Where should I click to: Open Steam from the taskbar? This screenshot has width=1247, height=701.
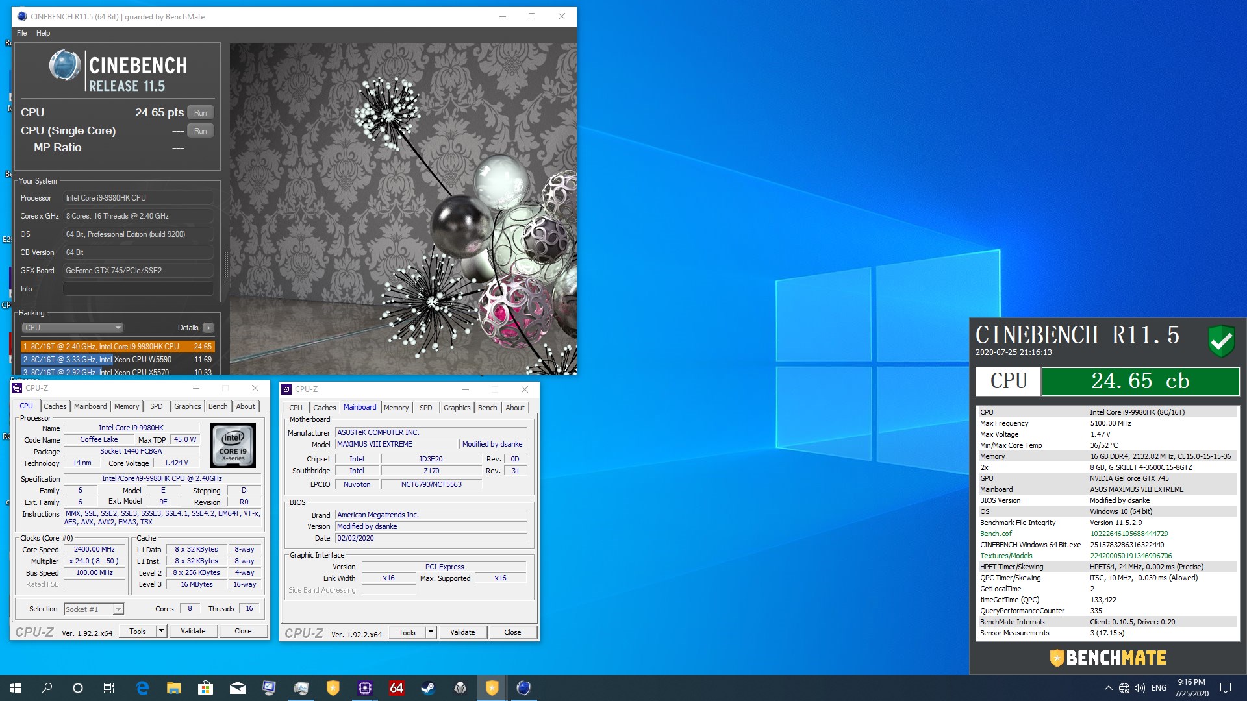[429, 688]
